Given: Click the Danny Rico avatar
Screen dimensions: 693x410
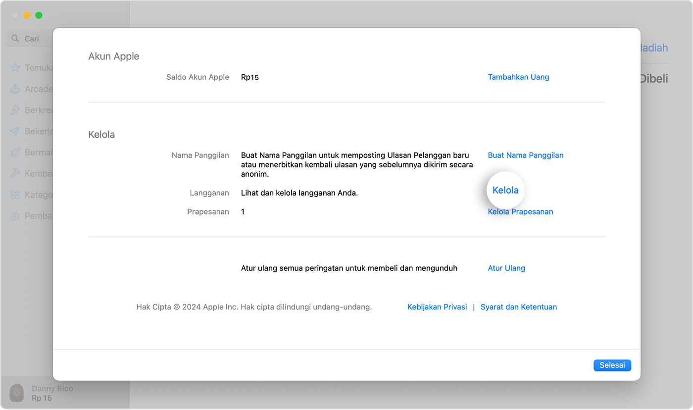Looking at the screenshot, I should [17, 393].
